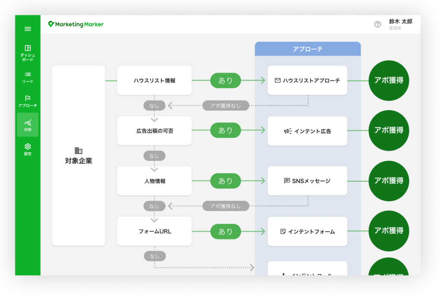Click the help question mark icon
This screenshot has height=296, width=442.
point(378,24)
